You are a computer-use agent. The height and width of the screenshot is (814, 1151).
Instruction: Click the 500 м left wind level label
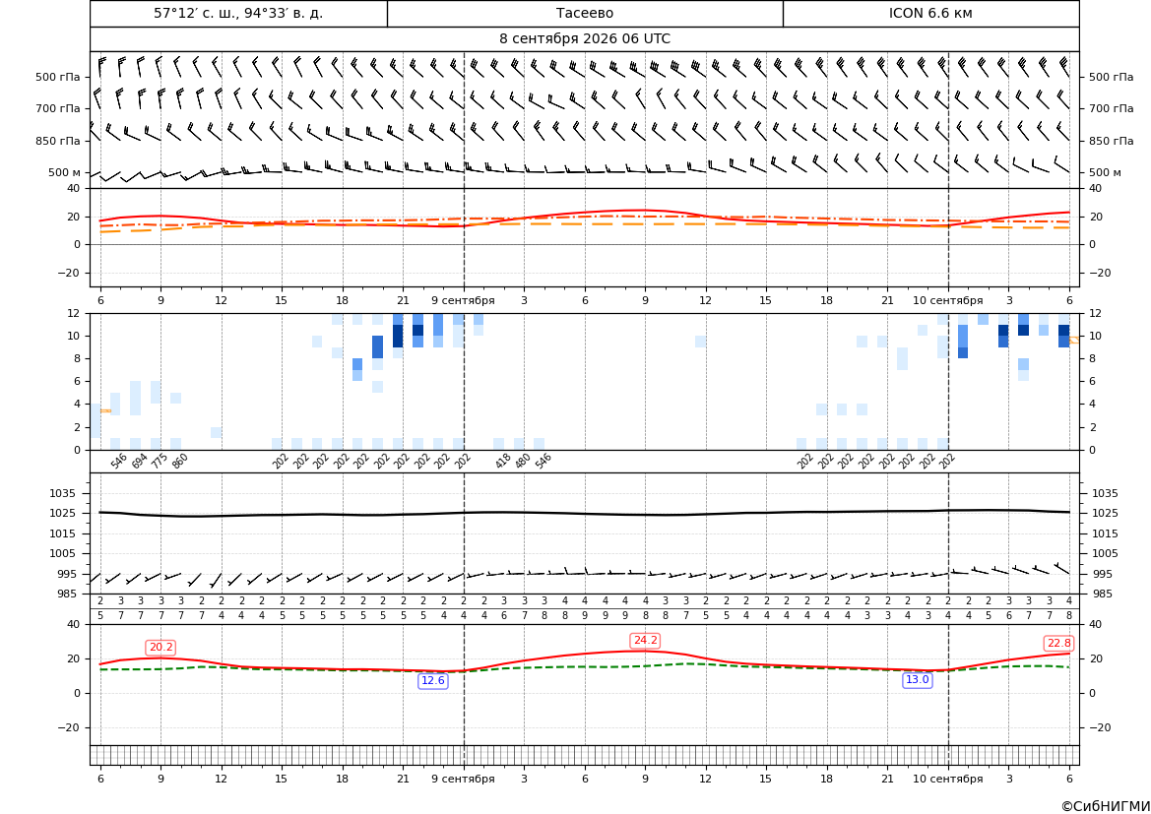pos(65,172)
